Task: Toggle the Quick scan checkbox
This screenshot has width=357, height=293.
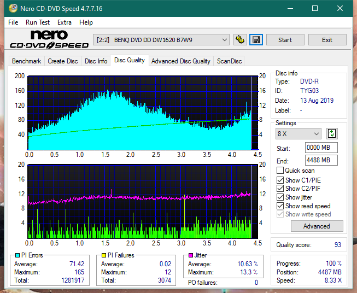Action: pyautogui.click(x=280, y=171)
